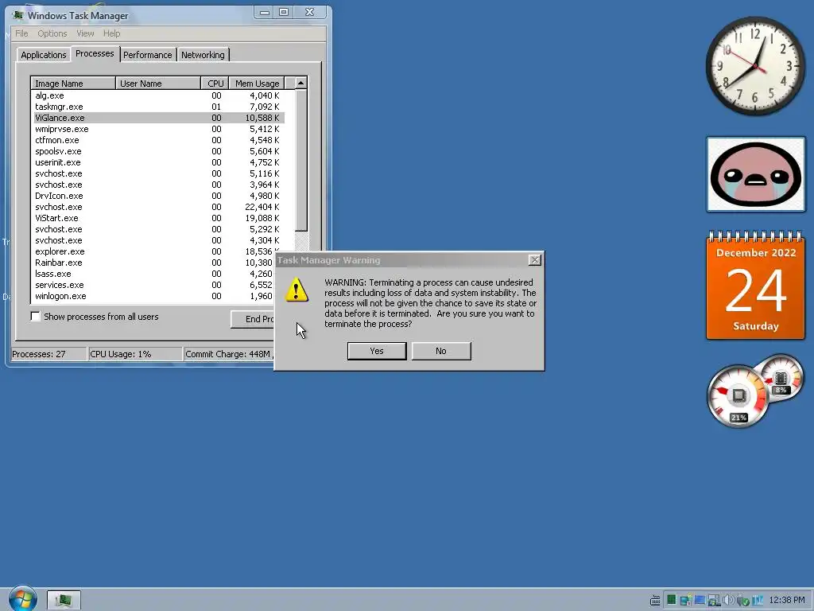The image size is (814, 611).
Task: Select svchost.exe using 22,404 K memory
Action: (x=158, y=207)
